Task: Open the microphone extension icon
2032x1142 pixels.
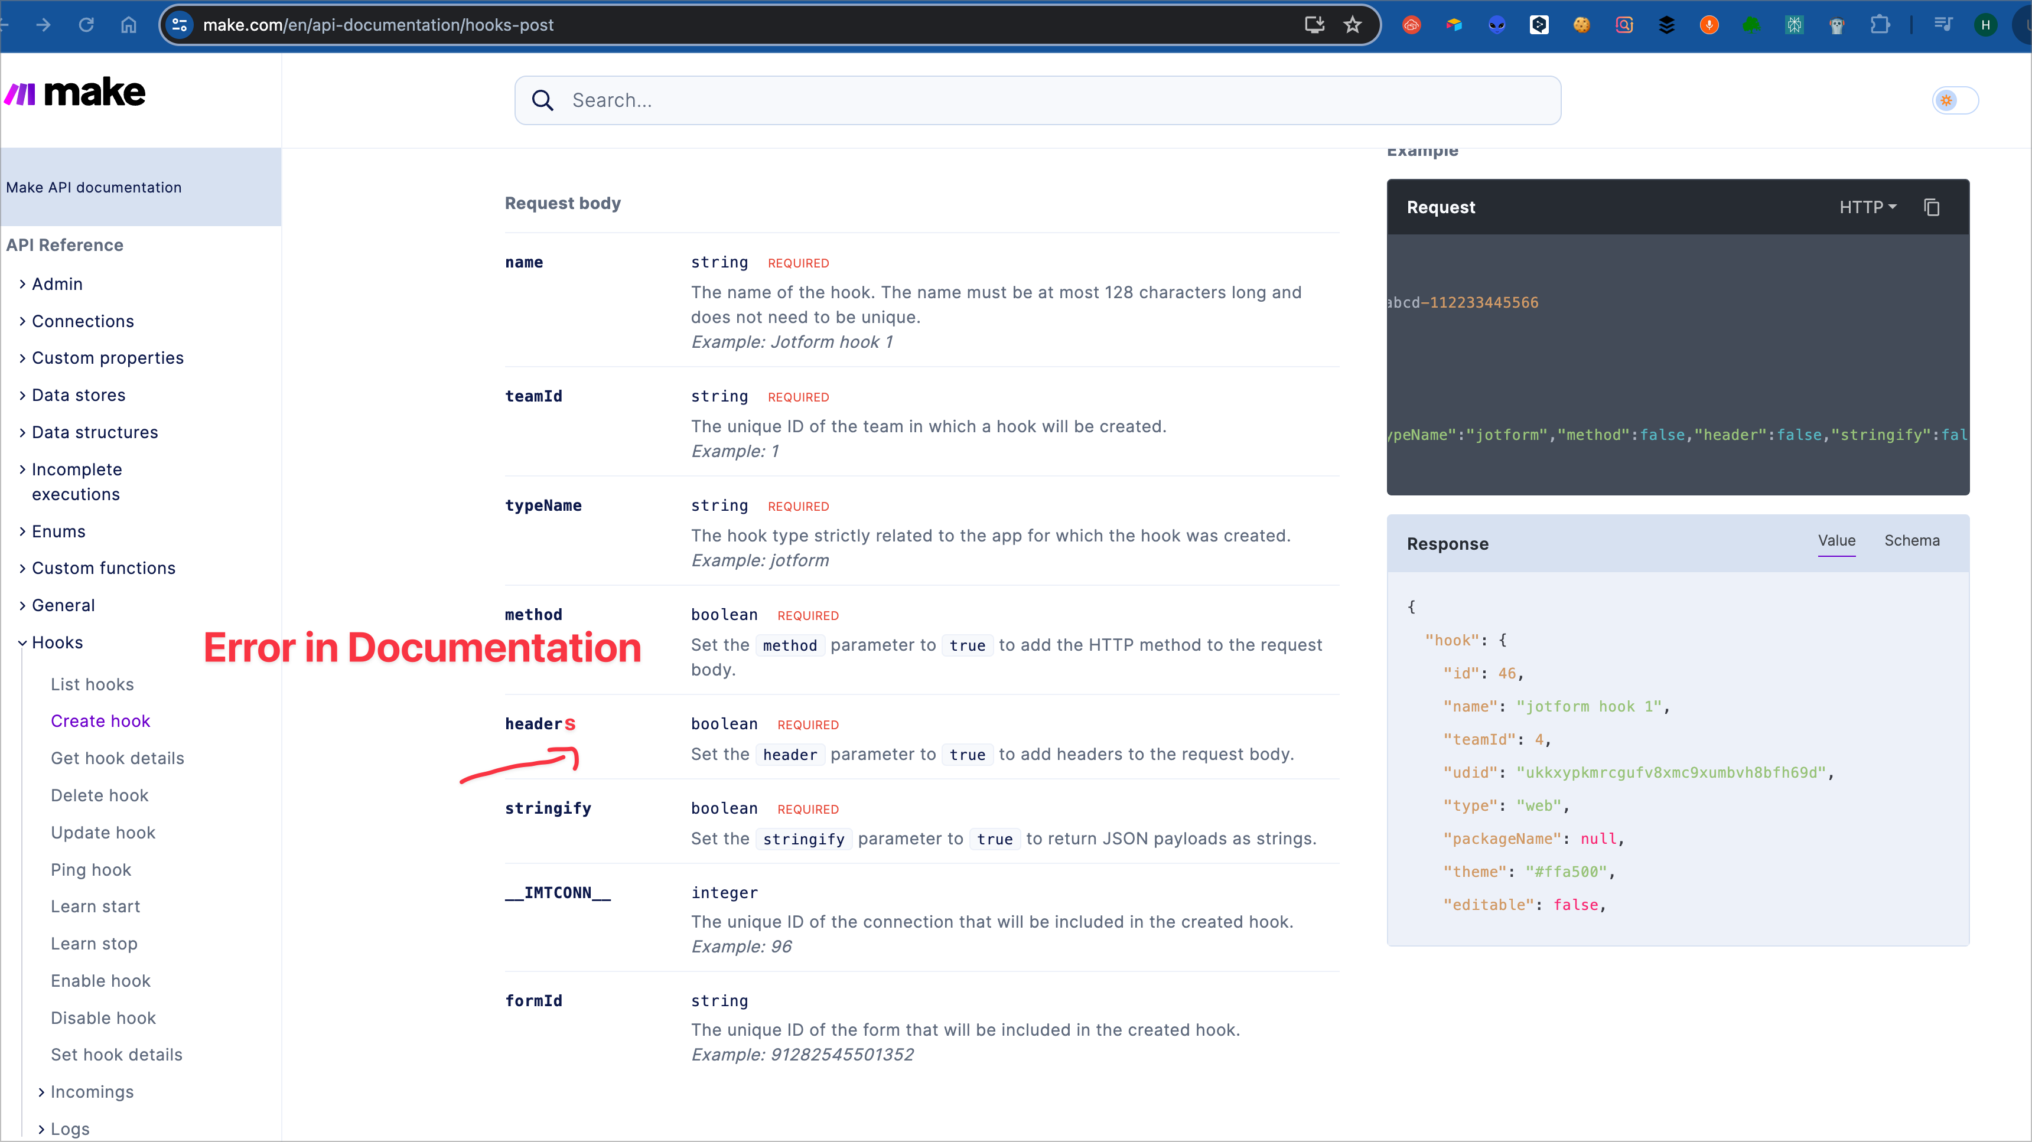Action: (x=1709, y=24)
